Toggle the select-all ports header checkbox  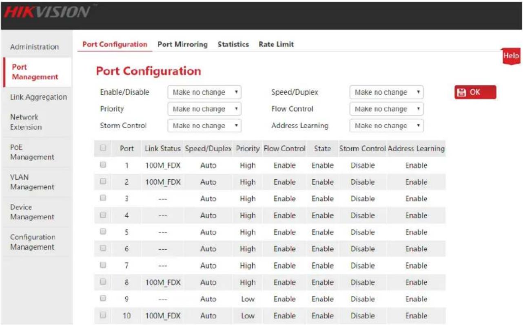click(103, 149)
